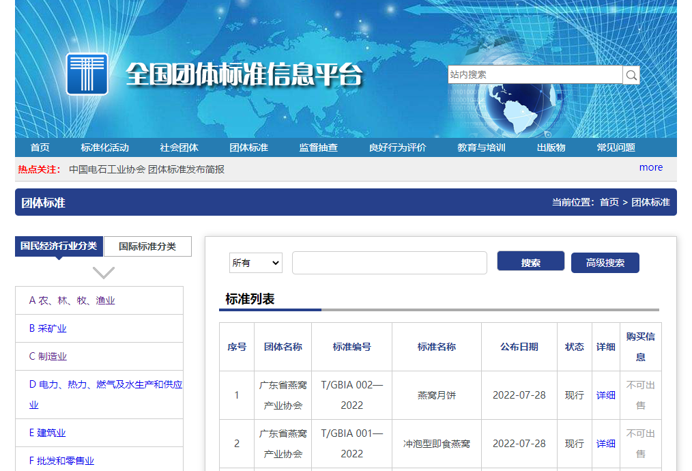692x471 pixels.
Task: Open 监督抽查 navigation item
Action: pos(318,147)
